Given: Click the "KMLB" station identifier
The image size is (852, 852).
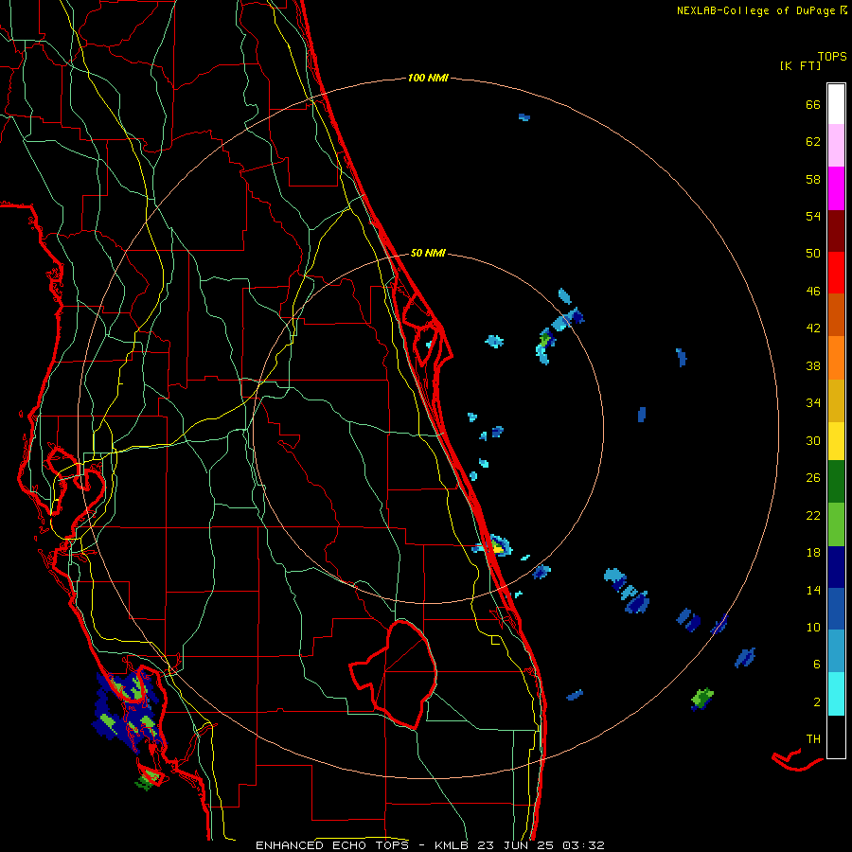Looking at the screenshot, I should pos(453,845).
